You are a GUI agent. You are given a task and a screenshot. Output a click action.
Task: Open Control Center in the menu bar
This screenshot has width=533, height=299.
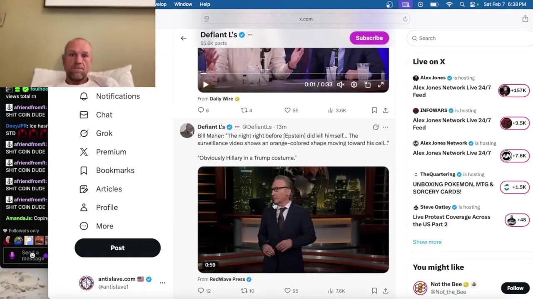[x=473, y=4]
